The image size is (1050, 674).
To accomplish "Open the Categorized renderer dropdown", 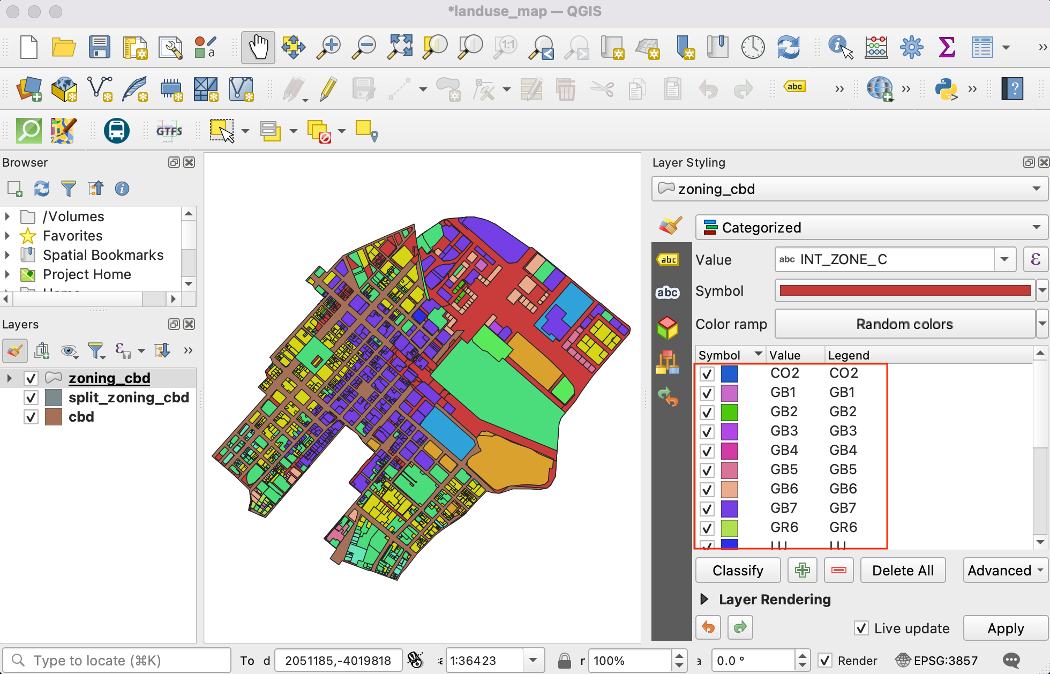I will [x=872, y=228].
